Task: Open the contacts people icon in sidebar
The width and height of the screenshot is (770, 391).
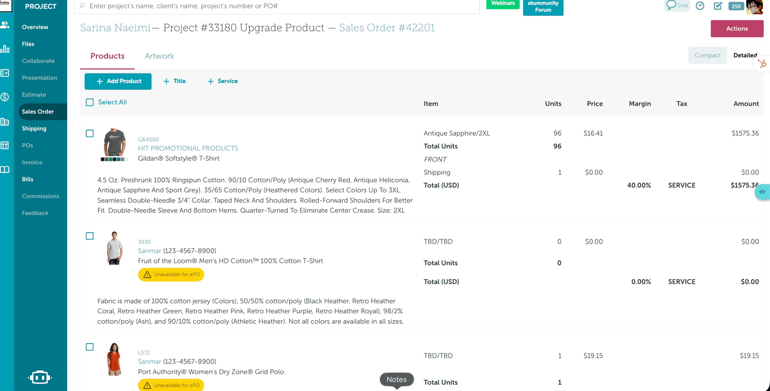Action: click(5, 25)
